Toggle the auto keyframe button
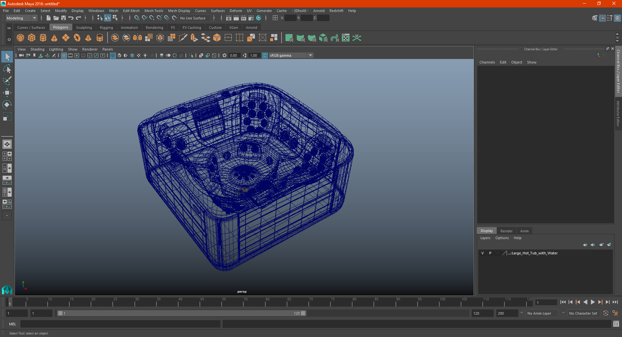 [x=606, y=313]
